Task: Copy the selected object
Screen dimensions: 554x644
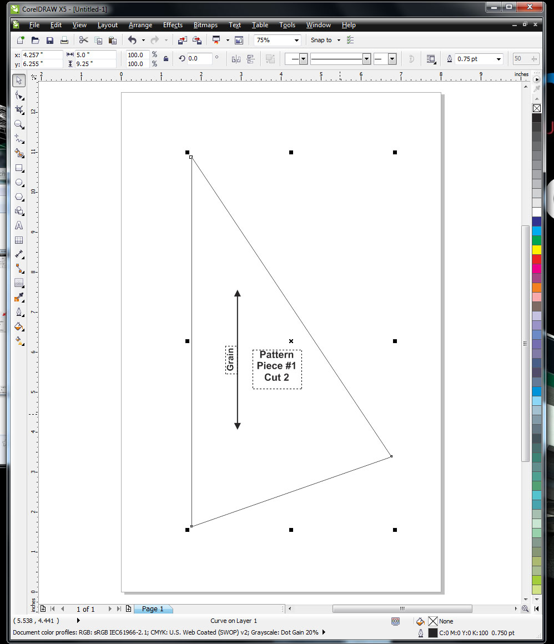Action: coord(98,40)
